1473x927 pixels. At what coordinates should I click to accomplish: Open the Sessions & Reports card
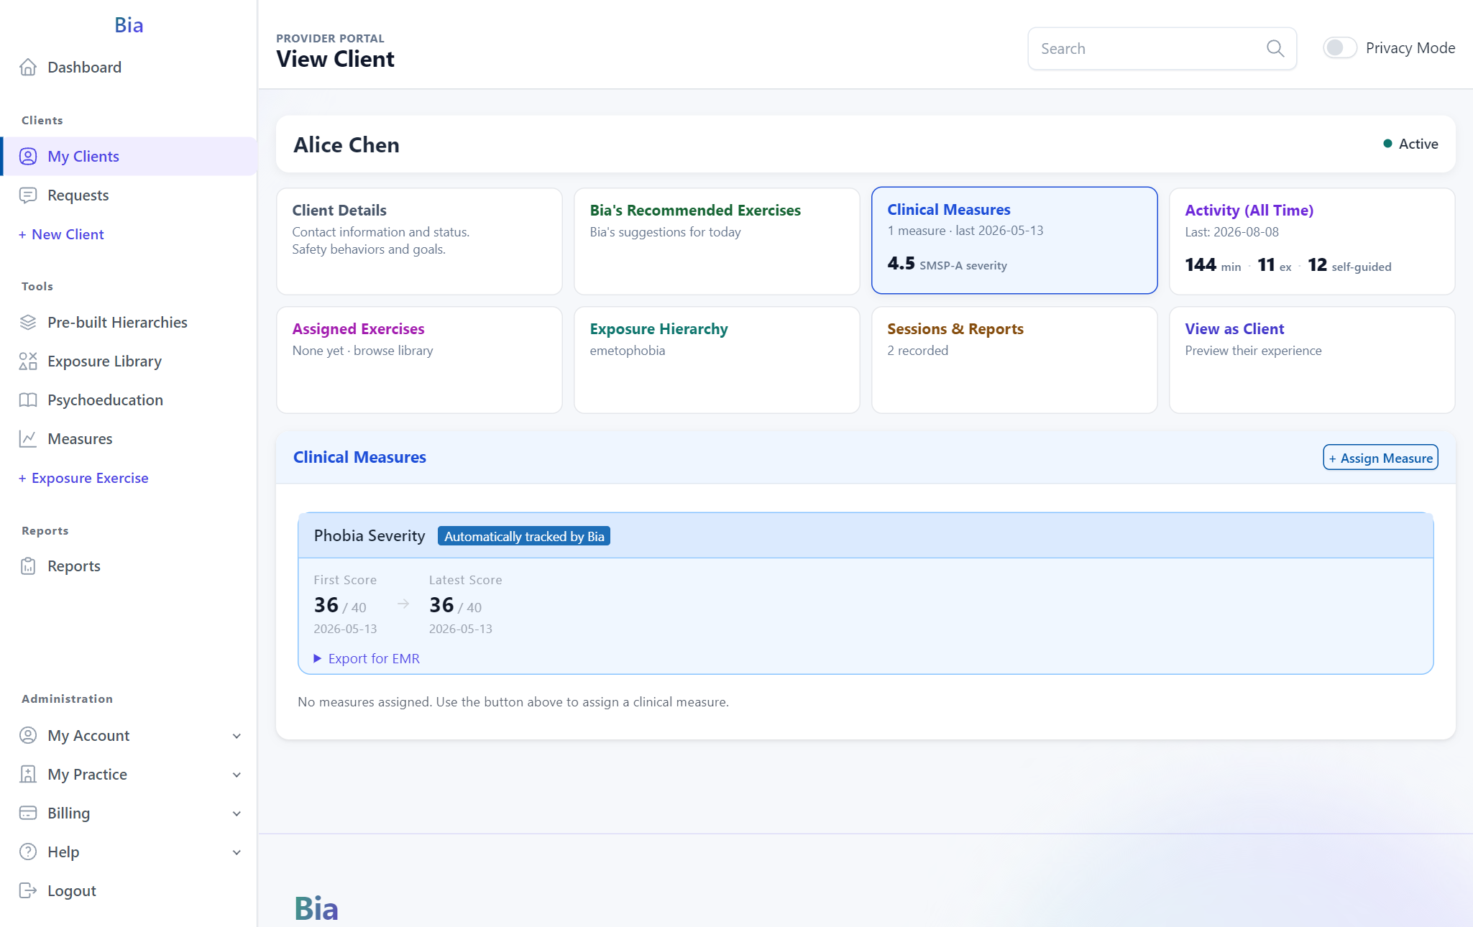point(1014,360)
